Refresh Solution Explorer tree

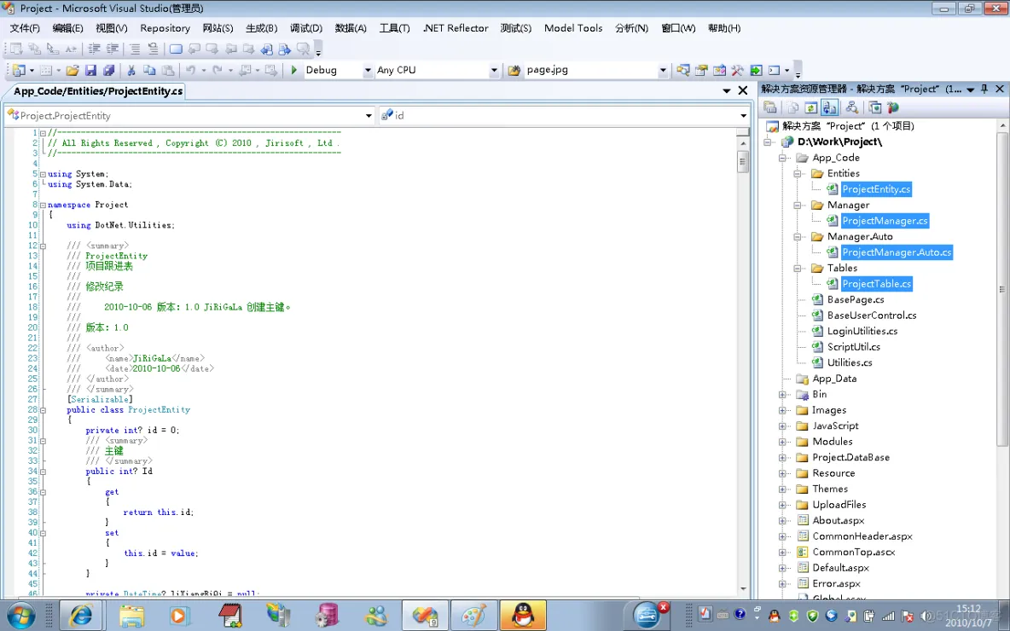(x=811, y=107)
